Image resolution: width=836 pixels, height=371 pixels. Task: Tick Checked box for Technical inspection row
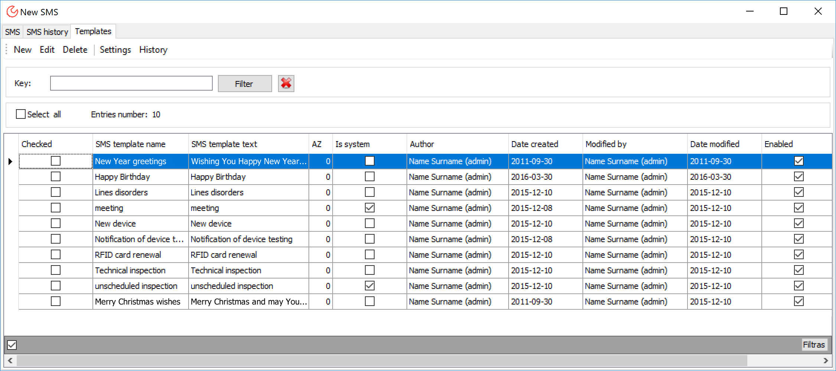click(56, 270)
